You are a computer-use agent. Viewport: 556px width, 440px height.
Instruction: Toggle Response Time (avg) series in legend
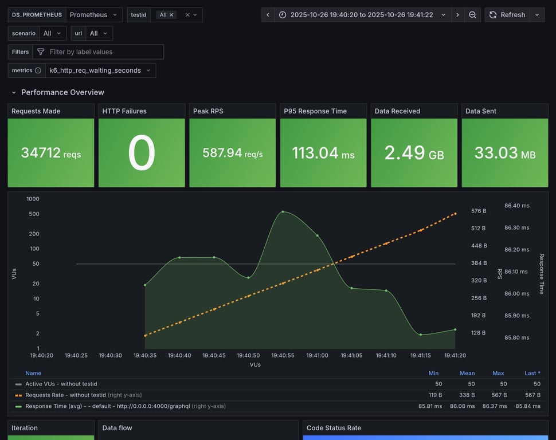pyautogui.click(x=97, y=406)
